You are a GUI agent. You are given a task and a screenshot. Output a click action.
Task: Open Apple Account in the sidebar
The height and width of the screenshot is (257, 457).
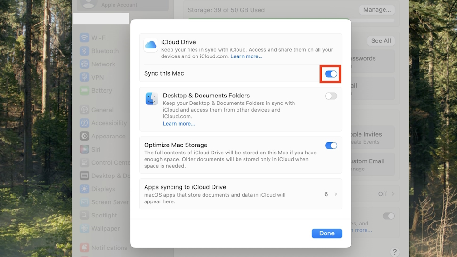(x=122, y=5)
